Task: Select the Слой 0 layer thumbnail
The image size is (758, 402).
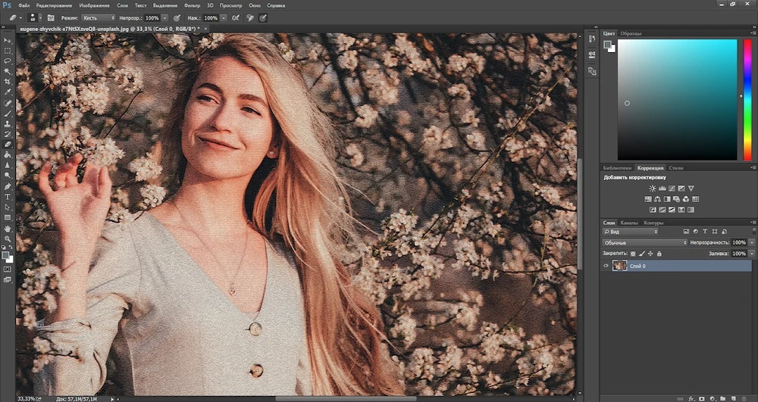Action: coord(620,266)
